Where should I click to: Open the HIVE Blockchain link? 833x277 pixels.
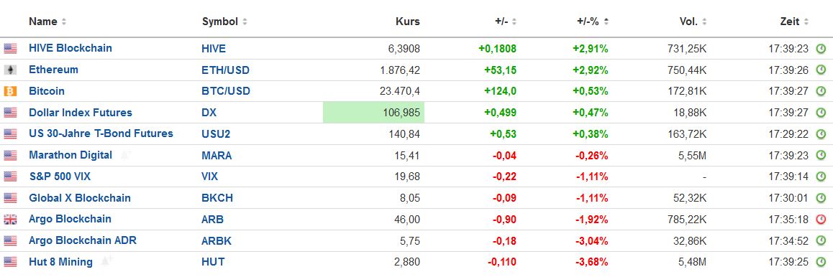70,48
